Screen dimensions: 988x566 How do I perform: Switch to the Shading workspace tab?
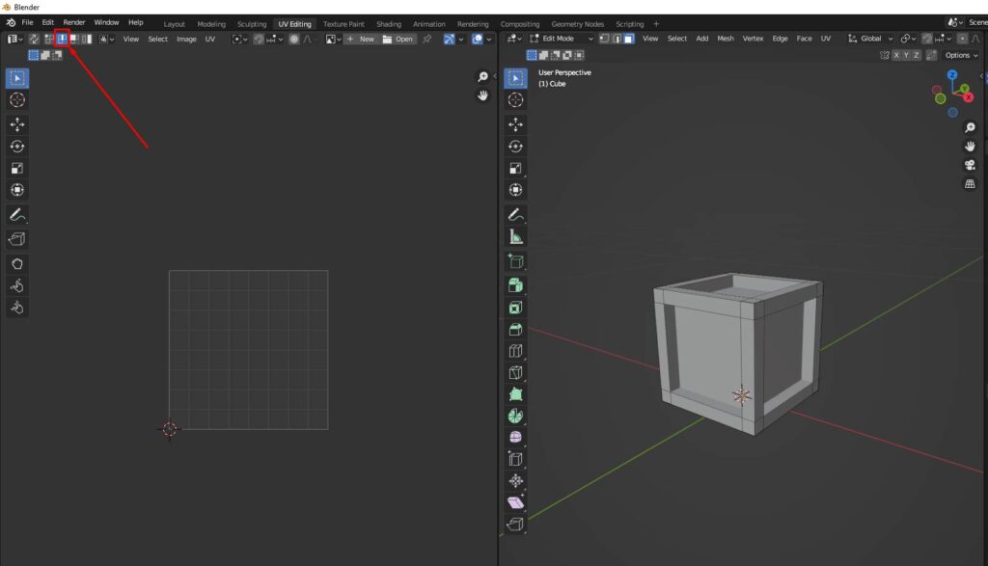389,24
